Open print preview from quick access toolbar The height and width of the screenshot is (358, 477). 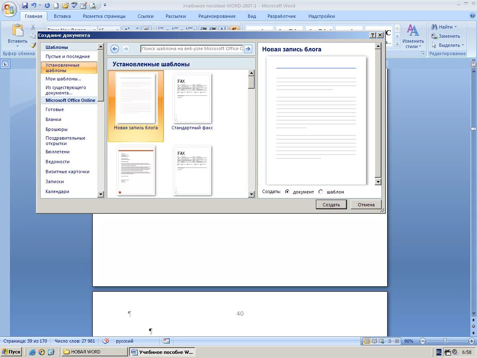point(93,5)
